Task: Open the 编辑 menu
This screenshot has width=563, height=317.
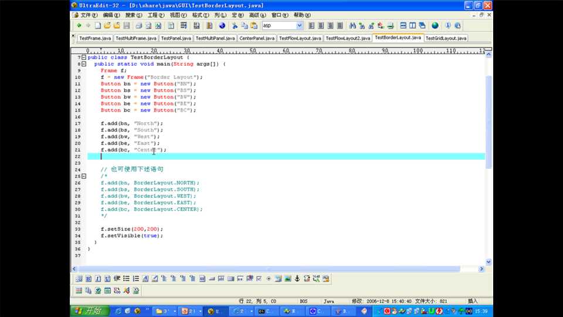Action: coord(111,15)
